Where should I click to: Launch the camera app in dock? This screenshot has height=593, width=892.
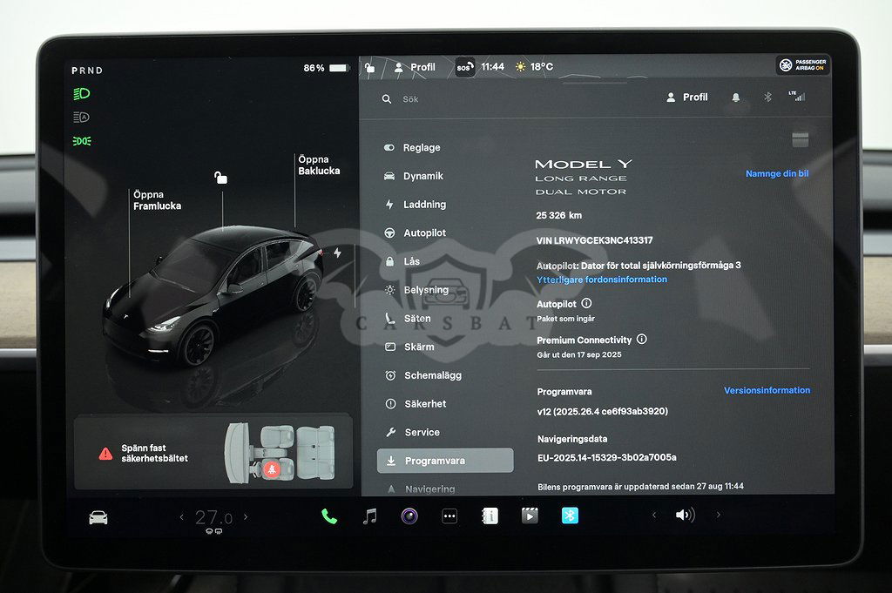(x=409, y=516)
